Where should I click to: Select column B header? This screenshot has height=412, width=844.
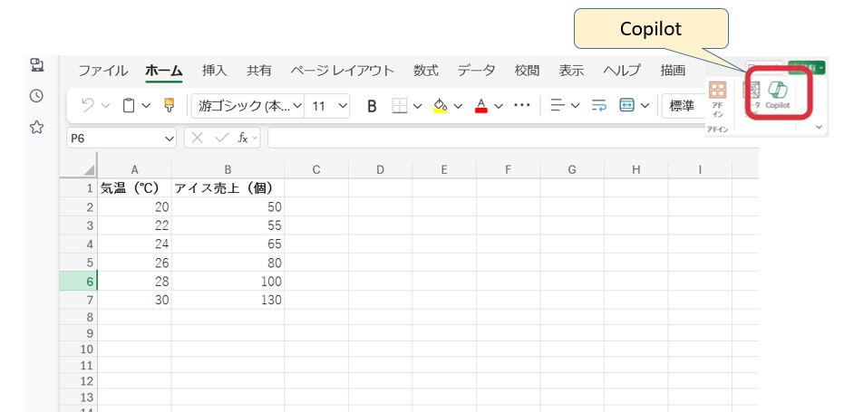(228, 169)
